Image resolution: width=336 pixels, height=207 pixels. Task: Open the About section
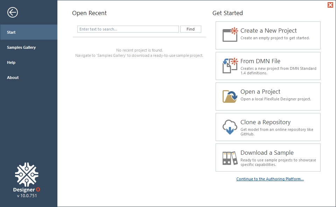tap(29, 78)
